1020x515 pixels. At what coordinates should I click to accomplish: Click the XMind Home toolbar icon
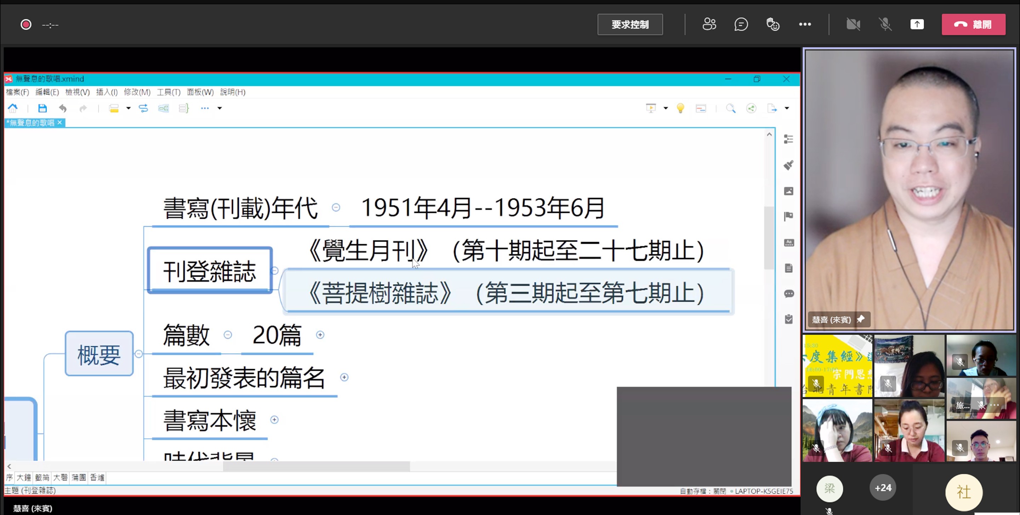tap(13, 108)
